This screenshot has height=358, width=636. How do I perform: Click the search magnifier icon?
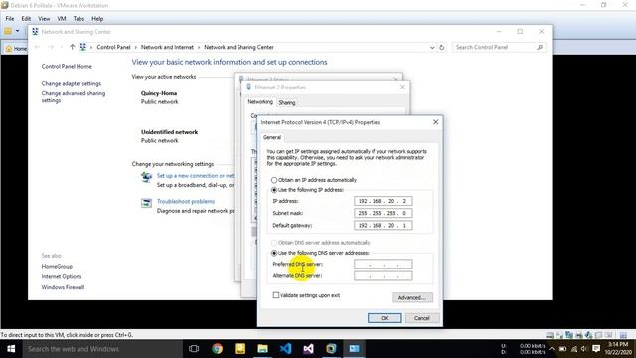540,47
